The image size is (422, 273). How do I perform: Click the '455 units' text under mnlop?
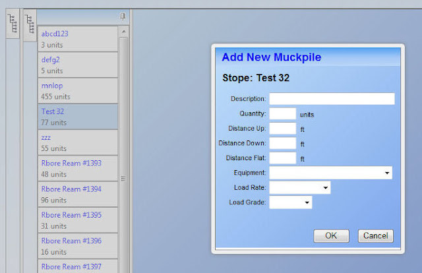tap(55, 97)
